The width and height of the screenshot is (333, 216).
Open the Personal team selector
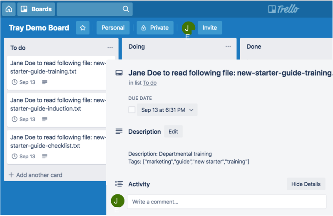(x=113, y=28)
